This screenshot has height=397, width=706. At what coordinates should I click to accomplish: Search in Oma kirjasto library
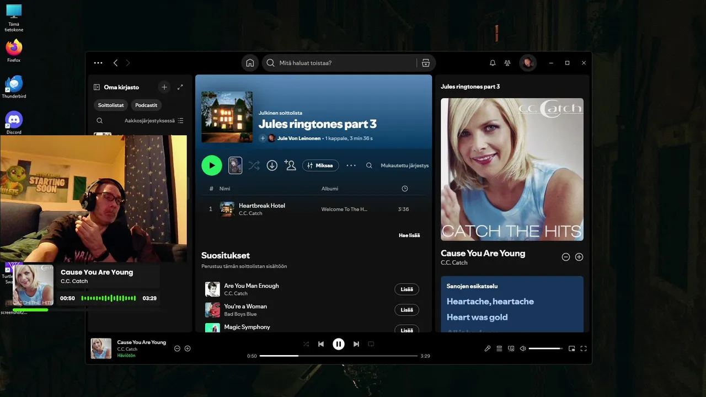[x=99, y=121]
